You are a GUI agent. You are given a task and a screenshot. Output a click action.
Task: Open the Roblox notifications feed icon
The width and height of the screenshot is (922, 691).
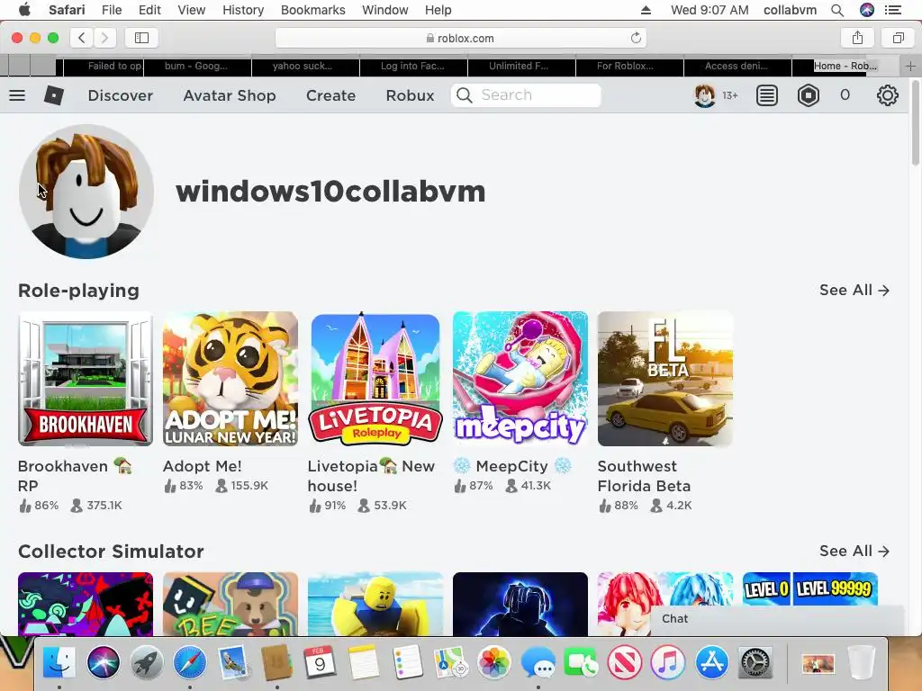tap(767, 95)
